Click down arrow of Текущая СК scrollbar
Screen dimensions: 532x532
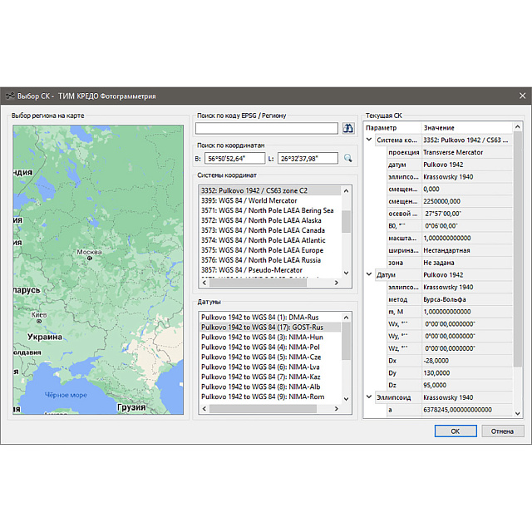(x=517, y=414)
